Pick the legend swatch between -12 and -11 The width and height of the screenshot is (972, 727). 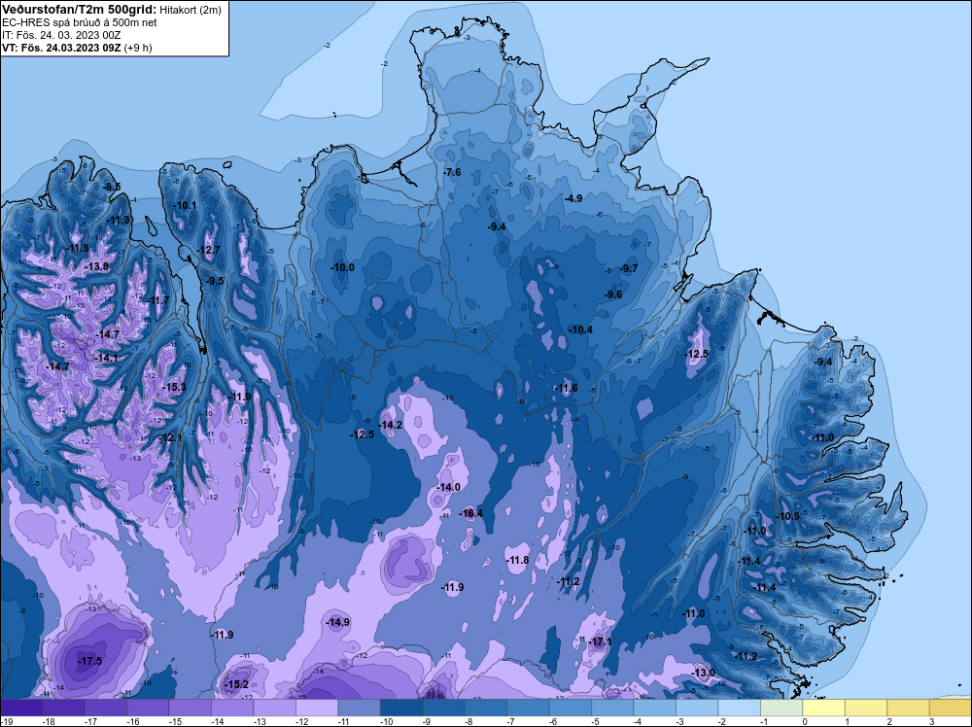317,708
